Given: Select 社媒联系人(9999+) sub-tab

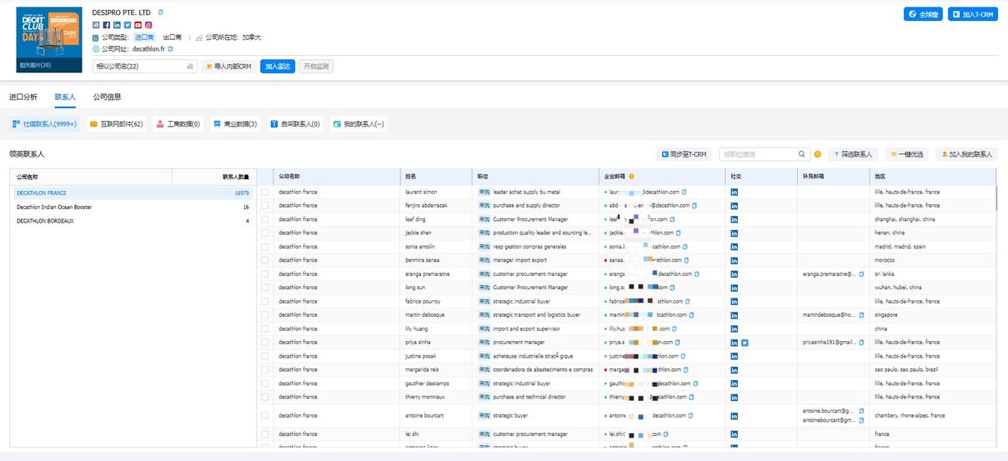Looking at the screenshot, I should click(45, 124).
